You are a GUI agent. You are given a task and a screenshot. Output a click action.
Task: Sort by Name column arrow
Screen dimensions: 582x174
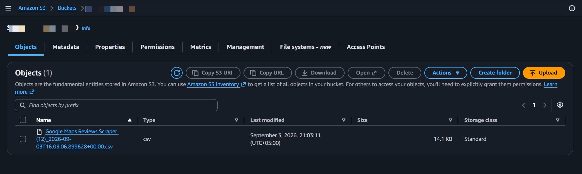[x=130, y=120]
